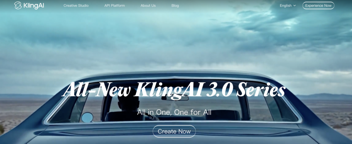Click the driver silhouette inside the car
Viewport: 352px width, 144px height.
pyautogui.click(x=129, y=106)
